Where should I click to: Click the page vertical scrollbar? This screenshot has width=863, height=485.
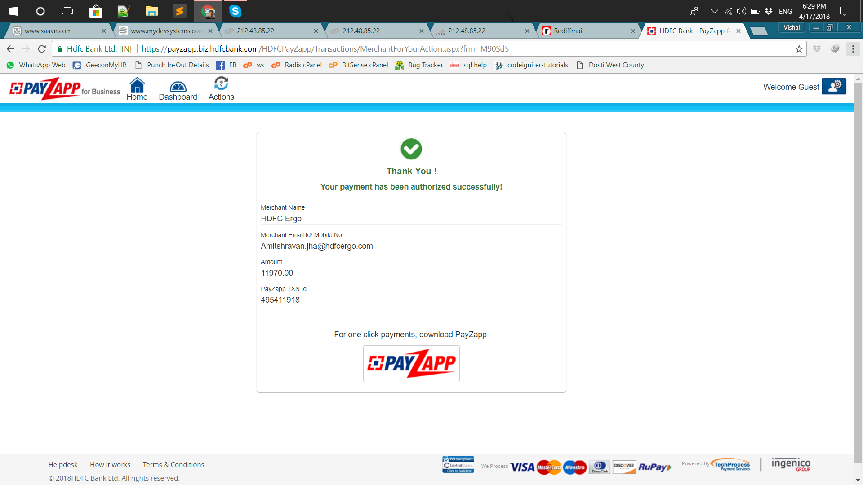(858, 269)
